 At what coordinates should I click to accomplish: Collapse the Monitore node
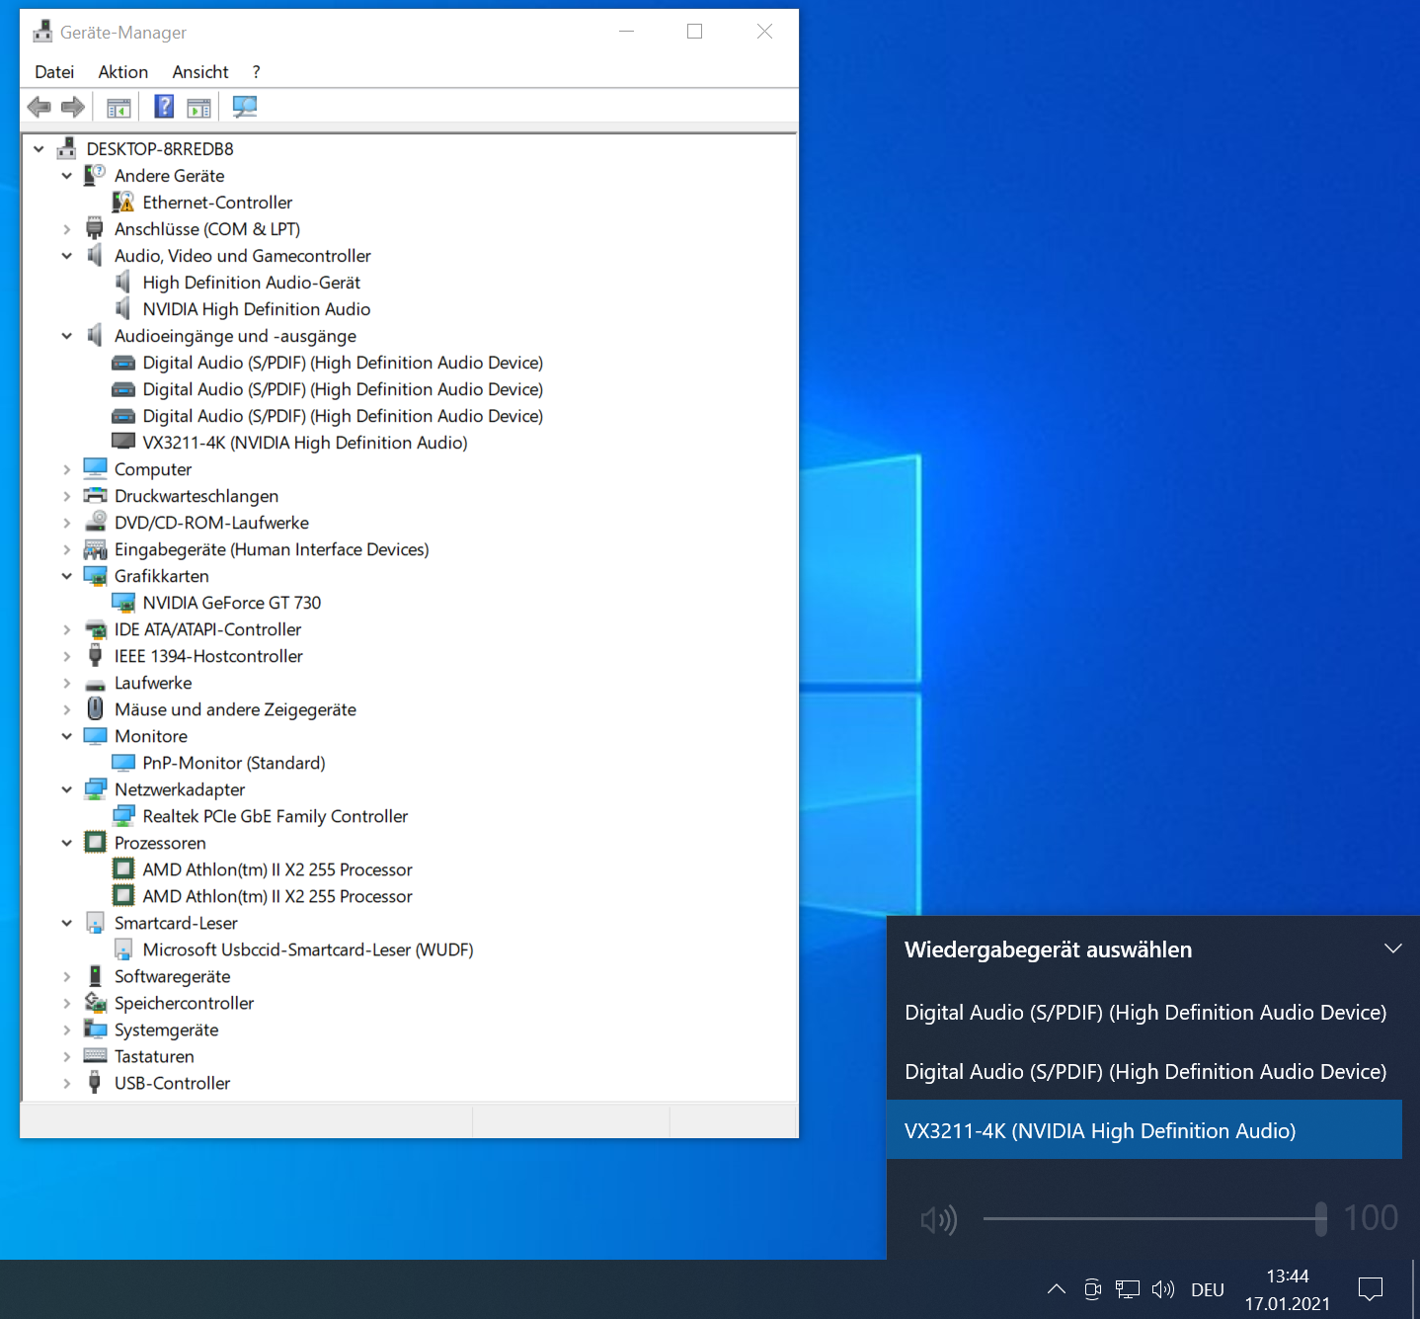(67, 736)
